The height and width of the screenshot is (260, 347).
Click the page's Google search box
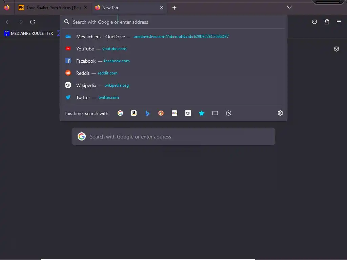pos(173,137)
